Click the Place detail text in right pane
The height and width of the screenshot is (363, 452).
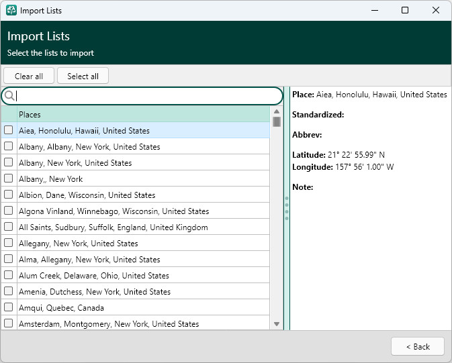point(369,95)
